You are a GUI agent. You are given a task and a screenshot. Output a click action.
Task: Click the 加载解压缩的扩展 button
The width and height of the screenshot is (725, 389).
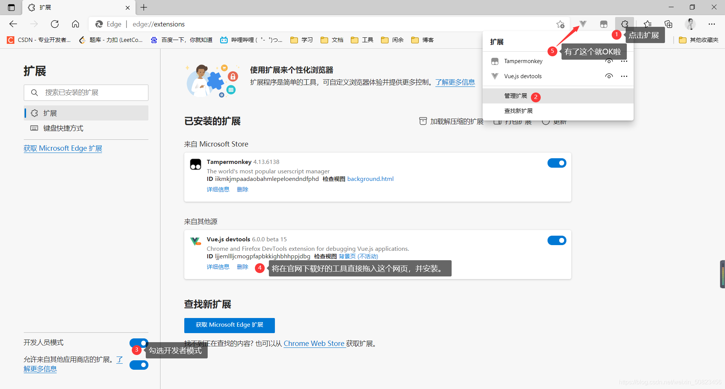[451, 121]
